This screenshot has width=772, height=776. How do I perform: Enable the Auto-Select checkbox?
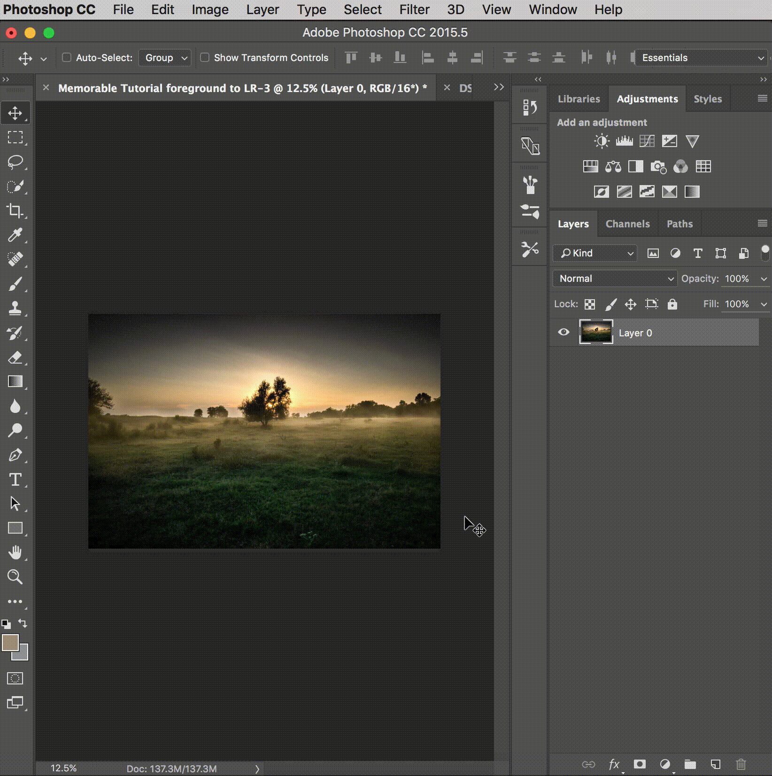tap(67, 58)
